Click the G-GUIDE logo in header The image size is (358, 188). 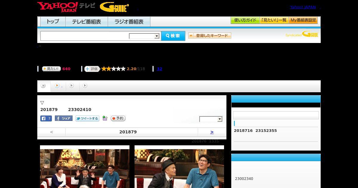[x=114, y=7]
